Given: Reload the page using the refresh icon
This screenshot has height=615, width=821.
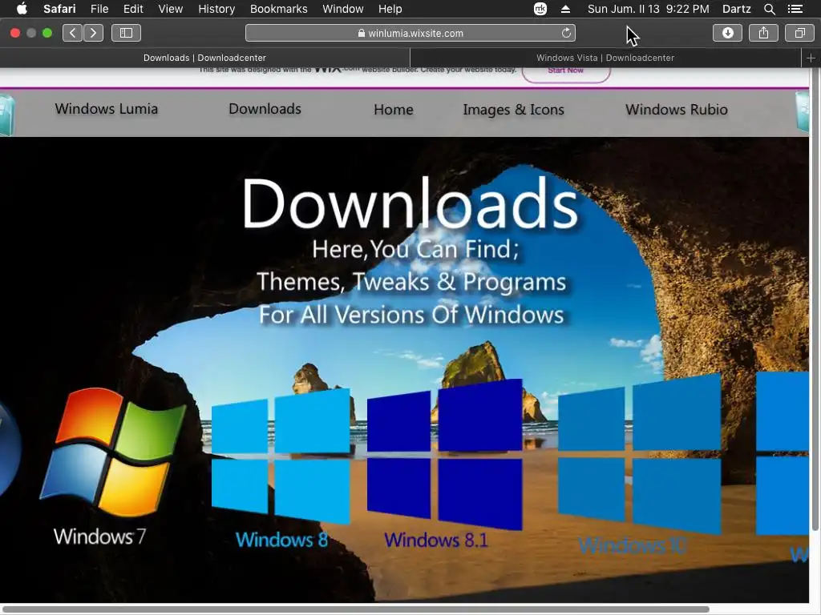Looking at the screenshot, I should tap(566, 33).
